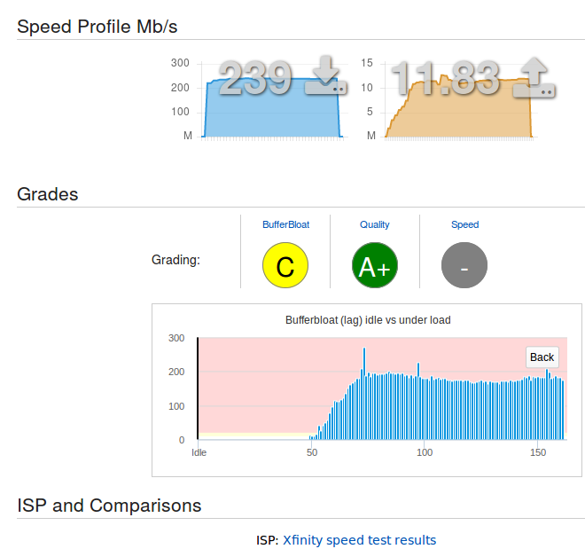This screenshot has height=549, width=585.
Task: Click the download arrow icon
Action: pos(326,75)
